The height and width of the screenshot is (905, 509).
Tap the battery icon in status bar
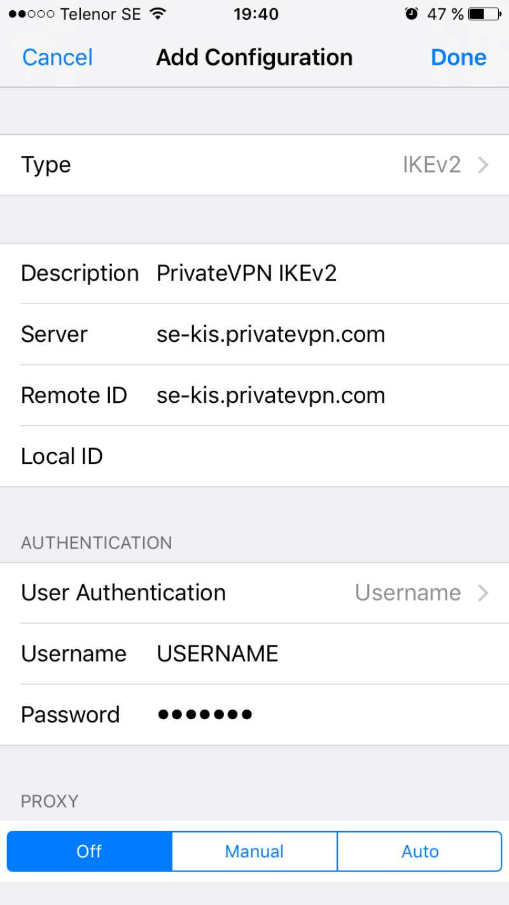tap(484, 14)
